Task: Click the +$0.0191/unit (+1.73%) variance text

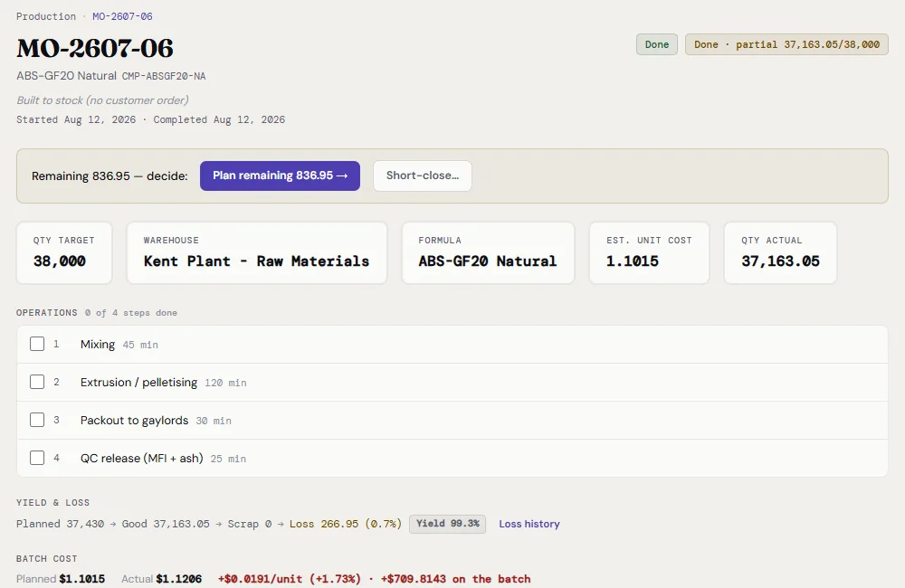Action: coord(290,579)
